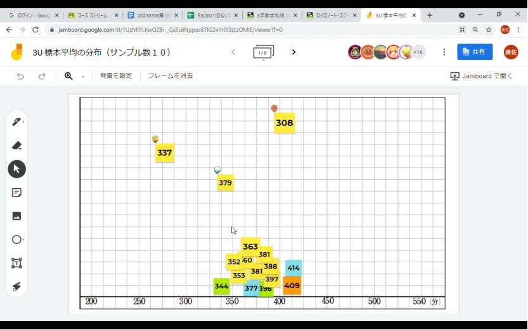Activate the Laser pointer tool

point(16,286)
